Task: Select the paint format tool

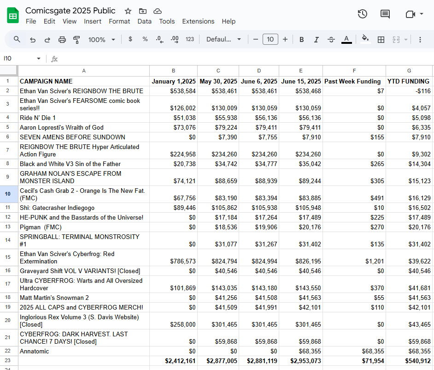Action: point(76,40)
